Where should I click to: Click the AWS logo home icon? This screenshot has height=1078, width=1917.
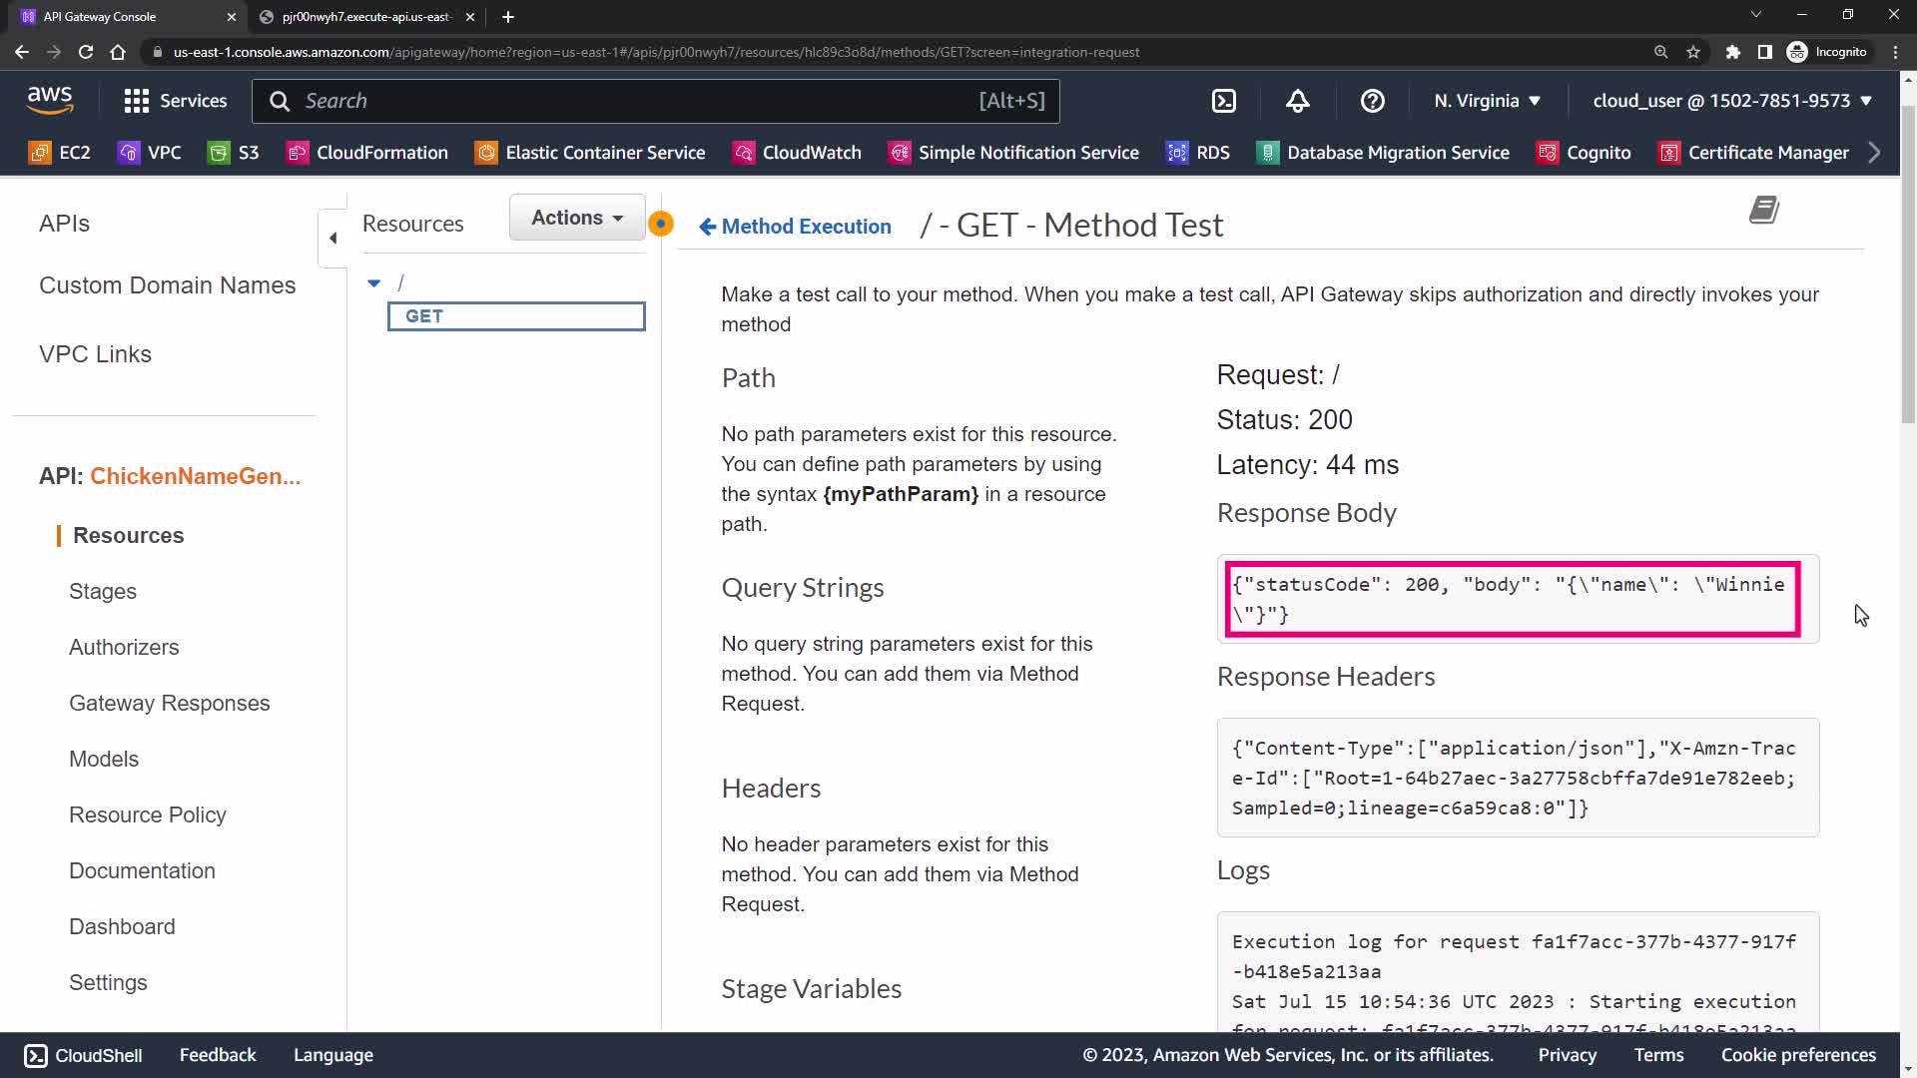tap(50, 100)
